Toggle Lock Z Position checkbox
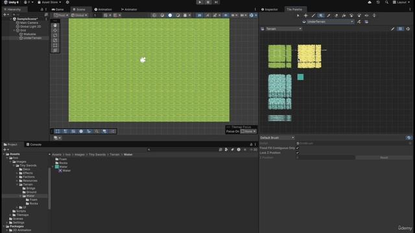 point(298,153)
